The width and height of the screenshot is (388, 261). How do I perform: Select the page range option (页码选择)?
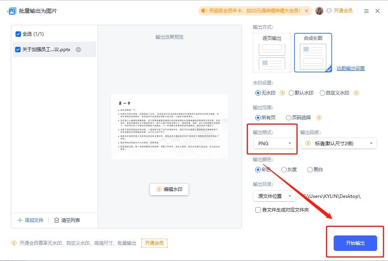(x=289, y=118)
